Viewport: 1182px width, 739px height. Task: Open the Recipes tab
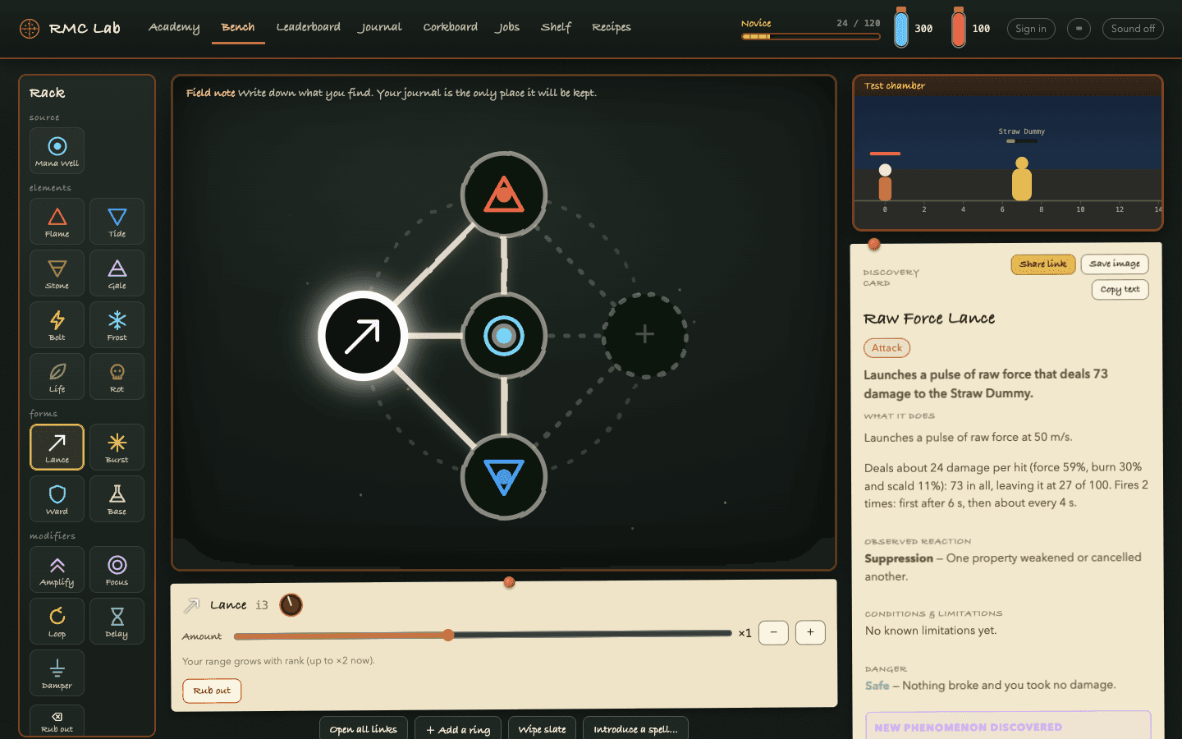[612, 27]
